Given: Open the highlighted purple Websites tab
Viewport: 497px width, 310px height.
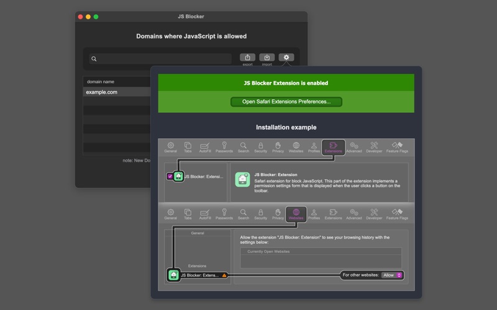Looking at the screenshot, I should pos(296,215).
